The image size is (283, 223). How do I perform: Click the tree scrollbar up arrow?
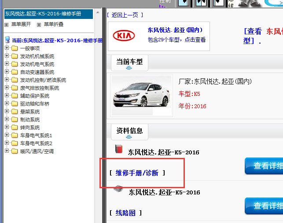click(98, 12)
